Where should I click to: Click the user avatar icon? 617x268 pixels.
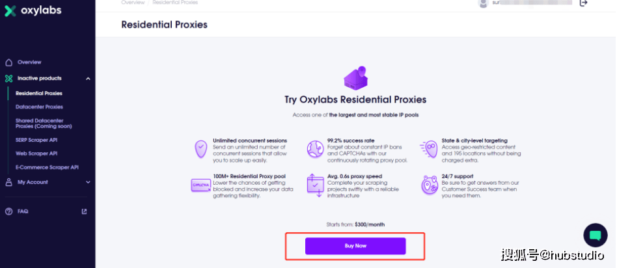pos(483,3)
